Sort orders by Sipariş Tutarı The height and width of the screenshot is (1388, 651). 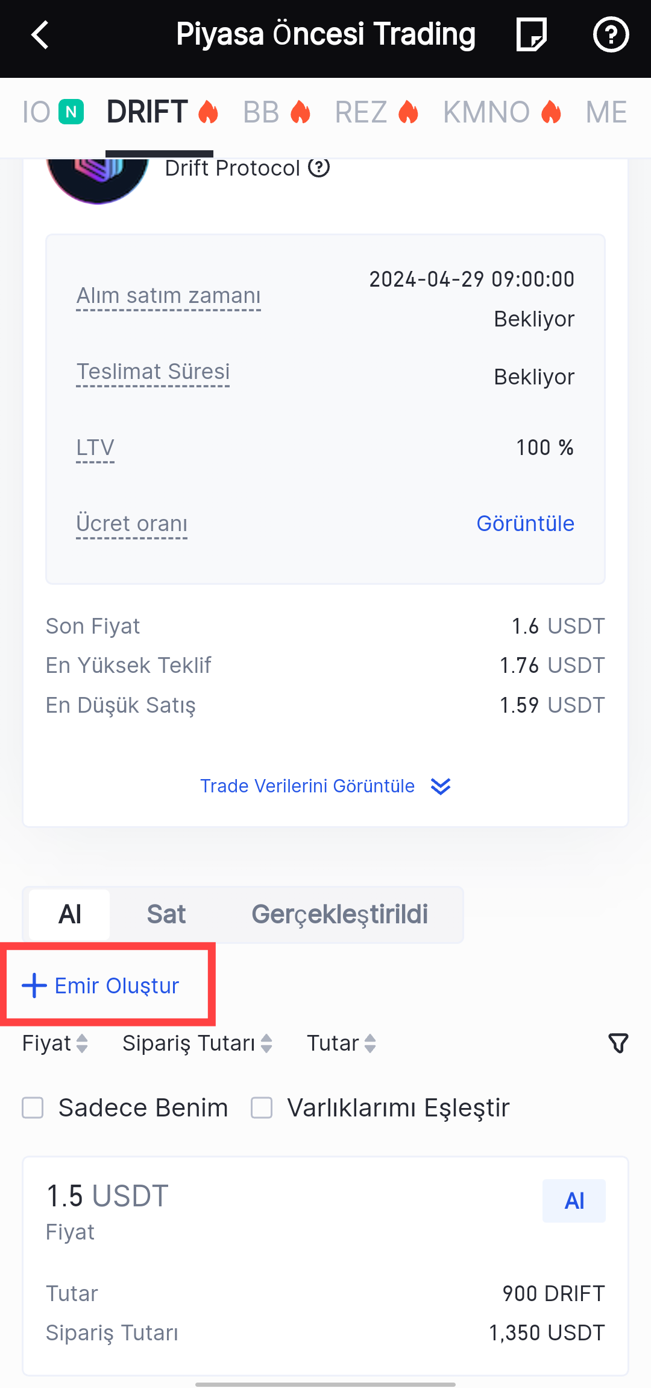tap(197, 1043)
